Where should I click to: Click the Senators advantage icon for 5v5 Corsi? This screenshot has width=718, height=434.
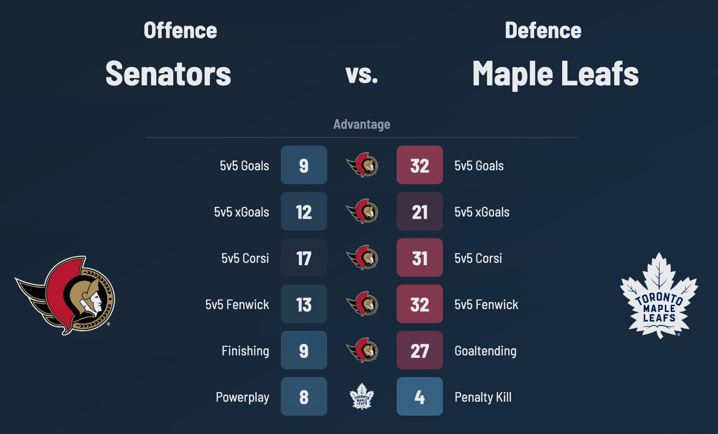[362, 258]
